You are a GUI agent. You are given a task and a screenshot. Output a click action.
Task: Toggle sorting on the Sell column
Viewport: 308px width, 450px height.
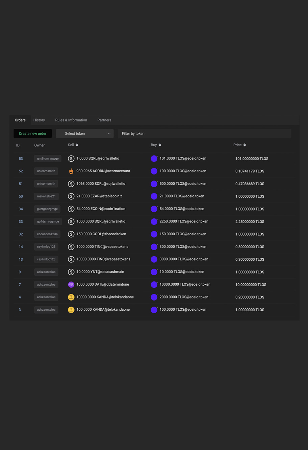click(x=73, y=145)
